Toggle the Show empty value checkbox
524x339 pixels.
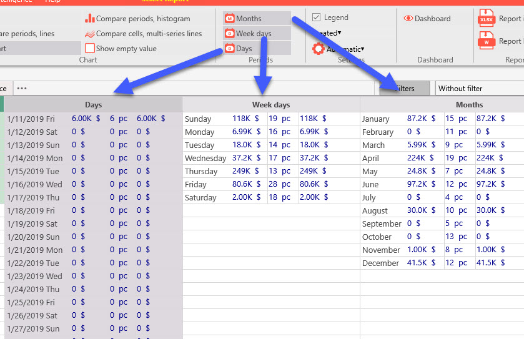pos(89,49)
